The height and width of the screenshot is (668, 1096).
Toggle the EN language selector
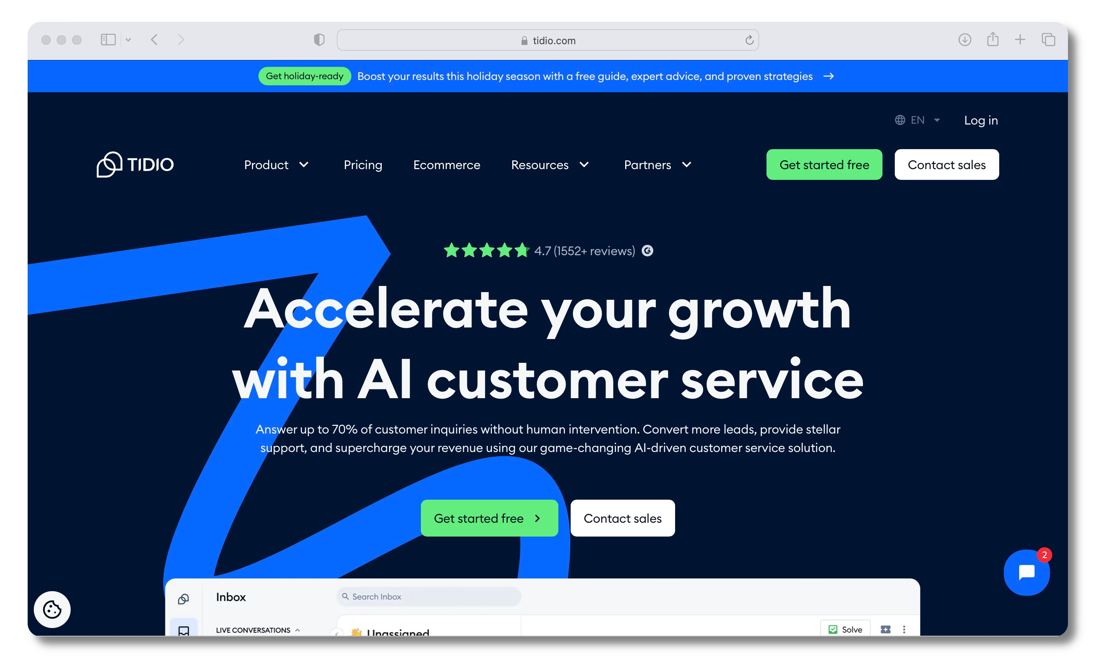pos(917,120)
